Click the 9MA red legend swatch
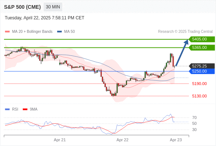 tap(25, 109)
